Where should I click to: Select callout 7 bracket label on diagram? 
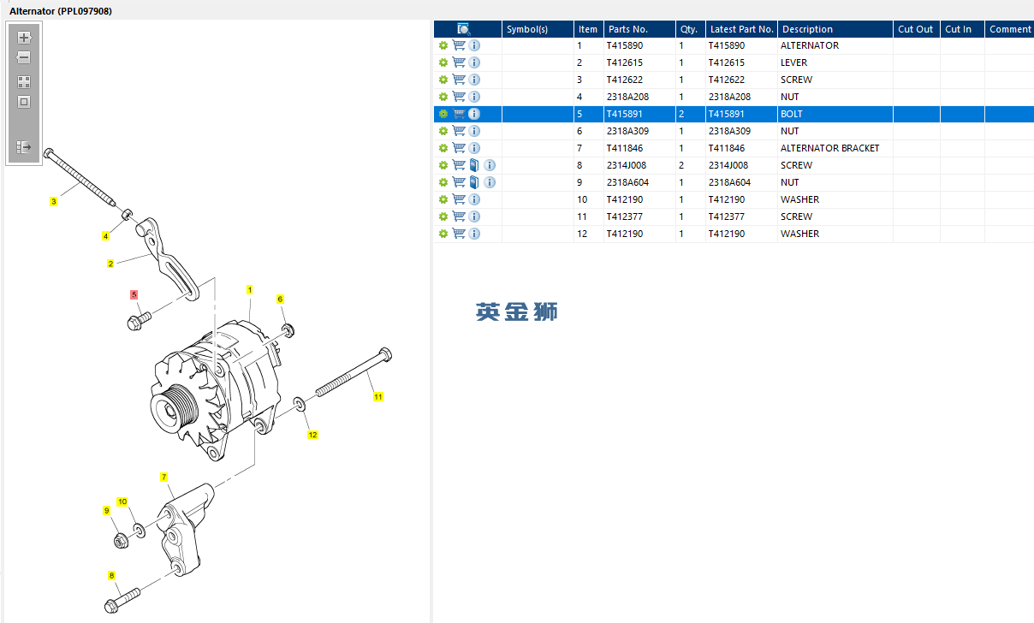(x=163, y=477)
